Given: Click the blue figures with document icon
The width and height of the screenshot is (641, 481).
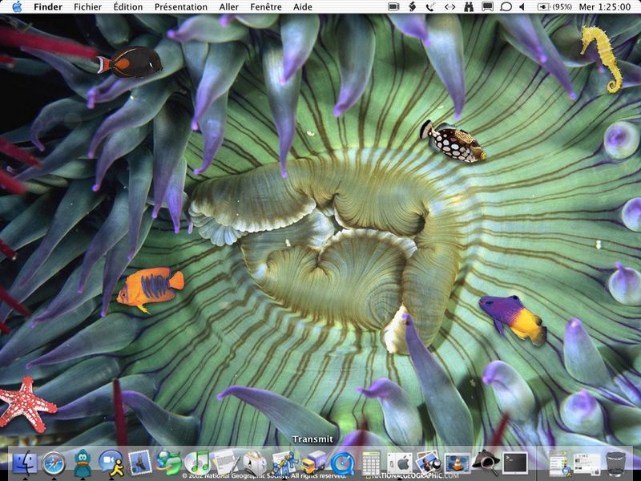Looking at the screenshot, I should (284, 464).
